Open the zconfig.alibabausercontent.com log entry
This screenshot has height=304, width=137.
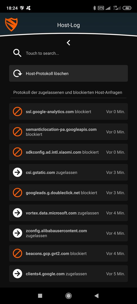click(68, 233)
